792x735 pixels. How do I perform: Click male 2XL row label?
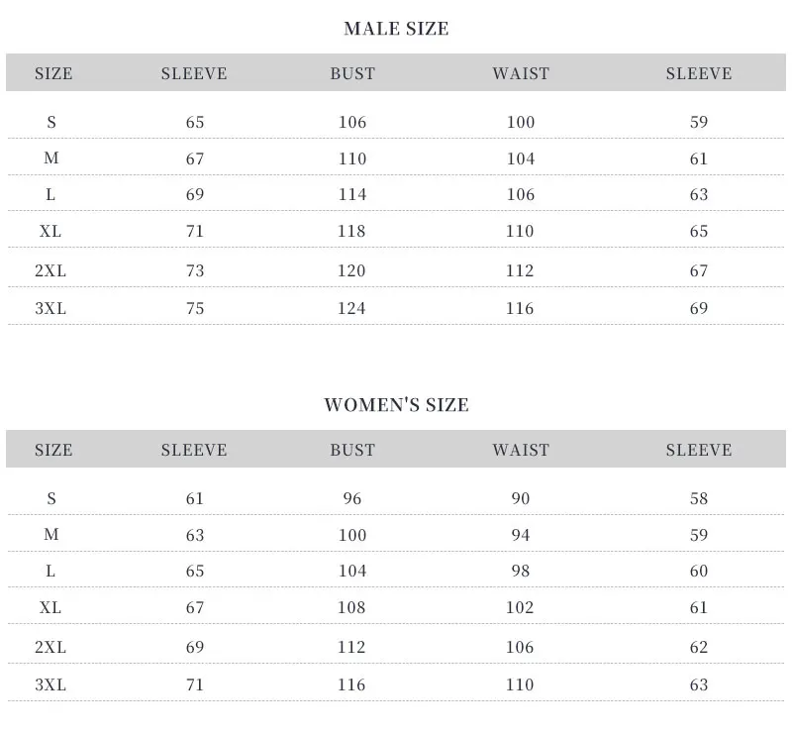(50, 271)
